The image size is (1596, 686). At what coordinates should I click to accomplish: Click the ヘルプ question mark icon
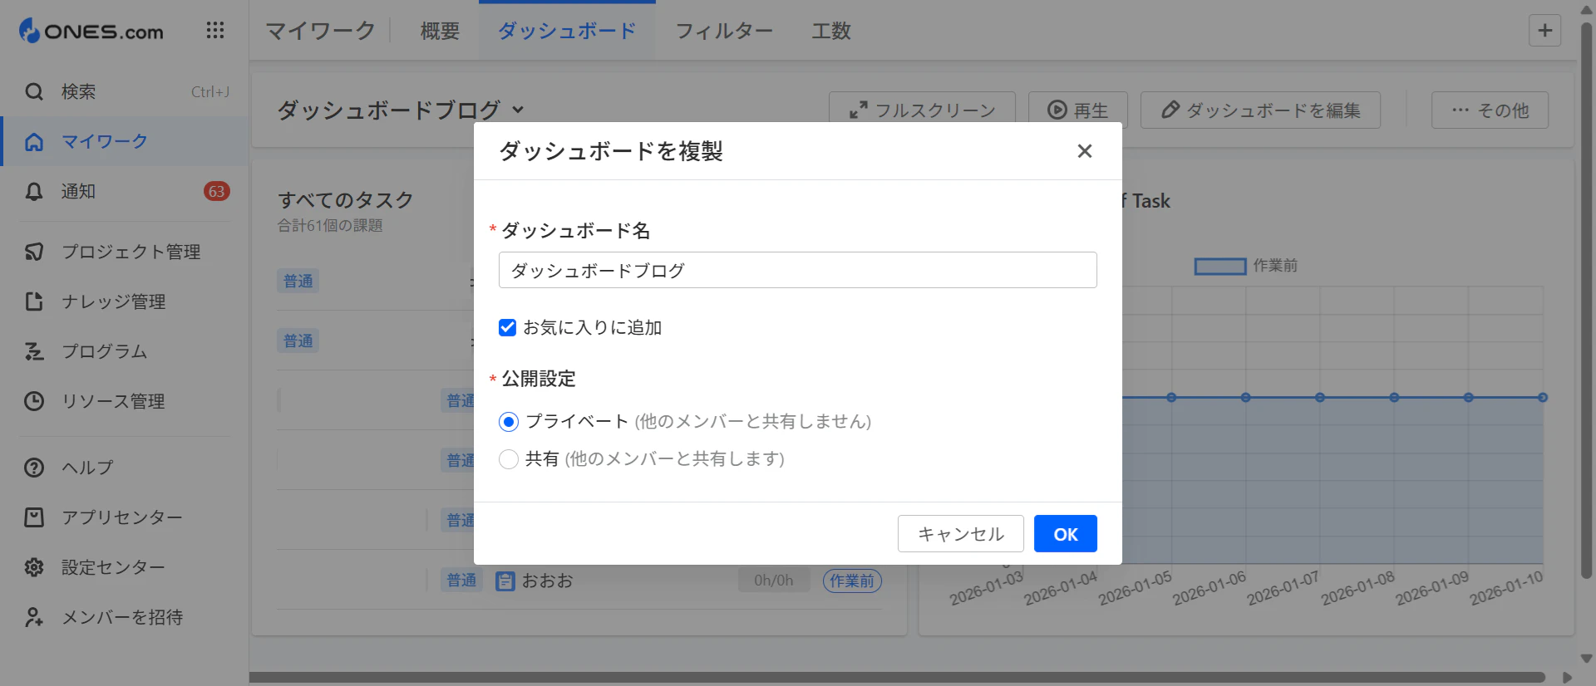[x=34, y=468]
